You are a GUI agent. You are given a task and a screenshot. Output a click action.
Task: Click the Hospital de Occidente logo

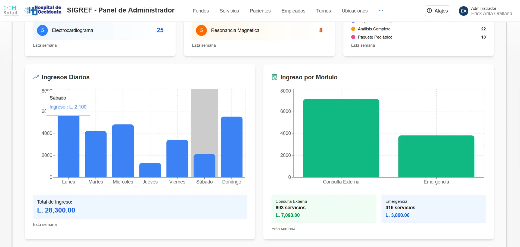[x=43, y=10]
